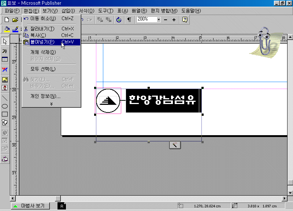This screenshot has height=211, width=293.
Task: Open the 파일(F) menu
Action: [12, 11]
